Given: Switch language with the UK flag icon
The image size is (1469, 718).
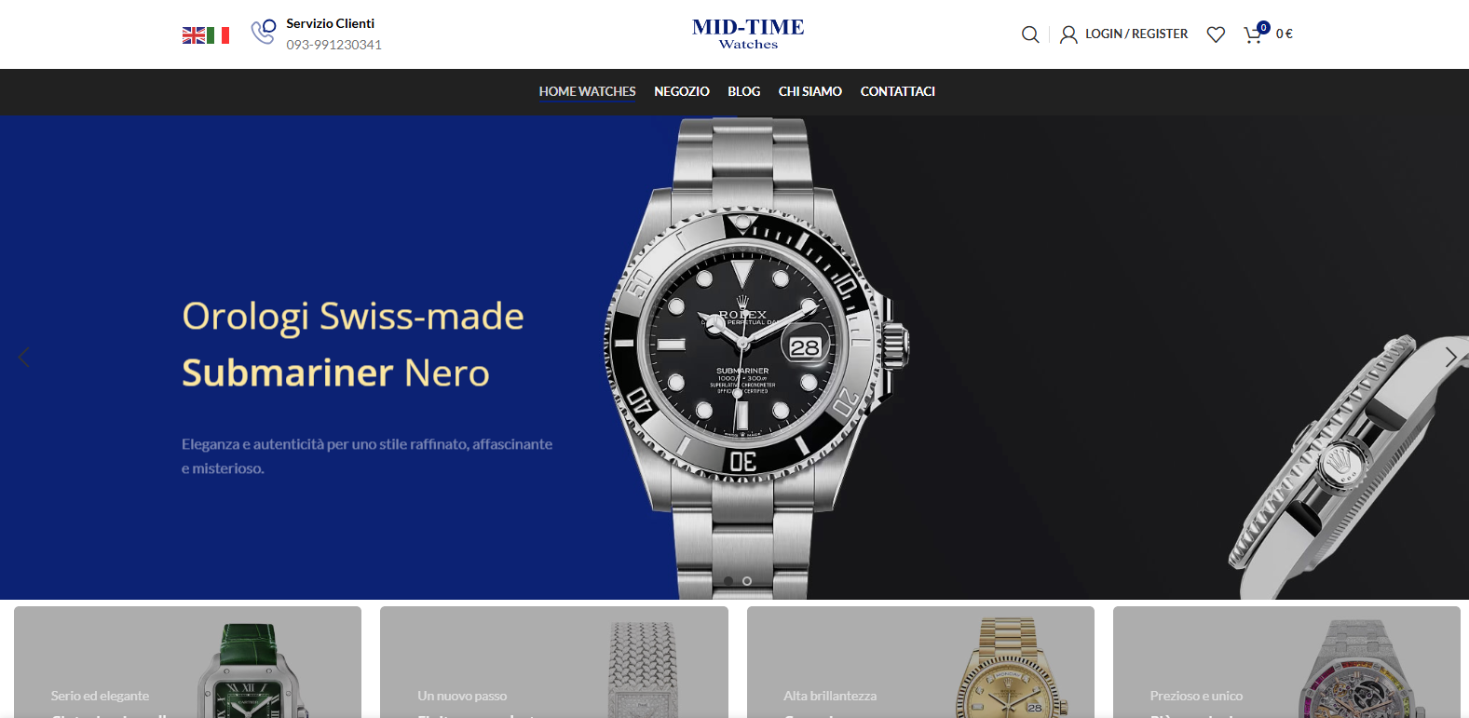Looking at the screenshot, I should 194,35.
